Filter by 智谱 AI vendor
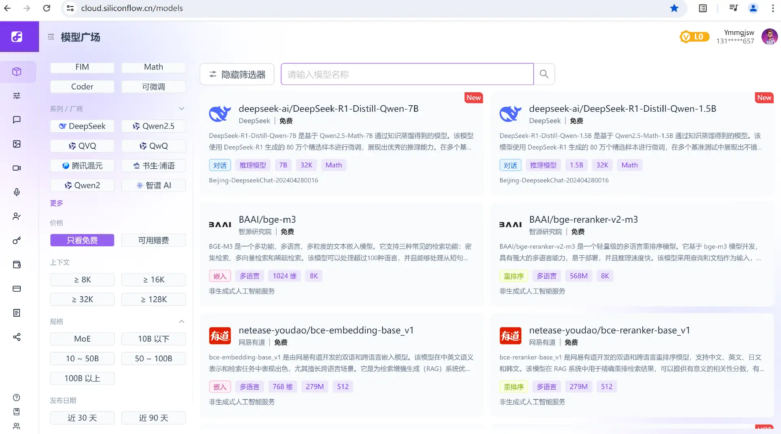781x434 pixels. [x=153, y=185]
